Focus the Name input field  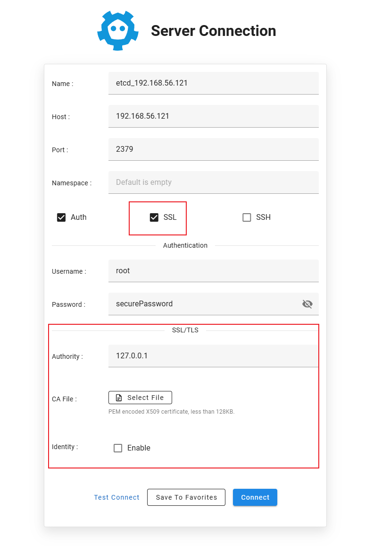coord(213,83)
